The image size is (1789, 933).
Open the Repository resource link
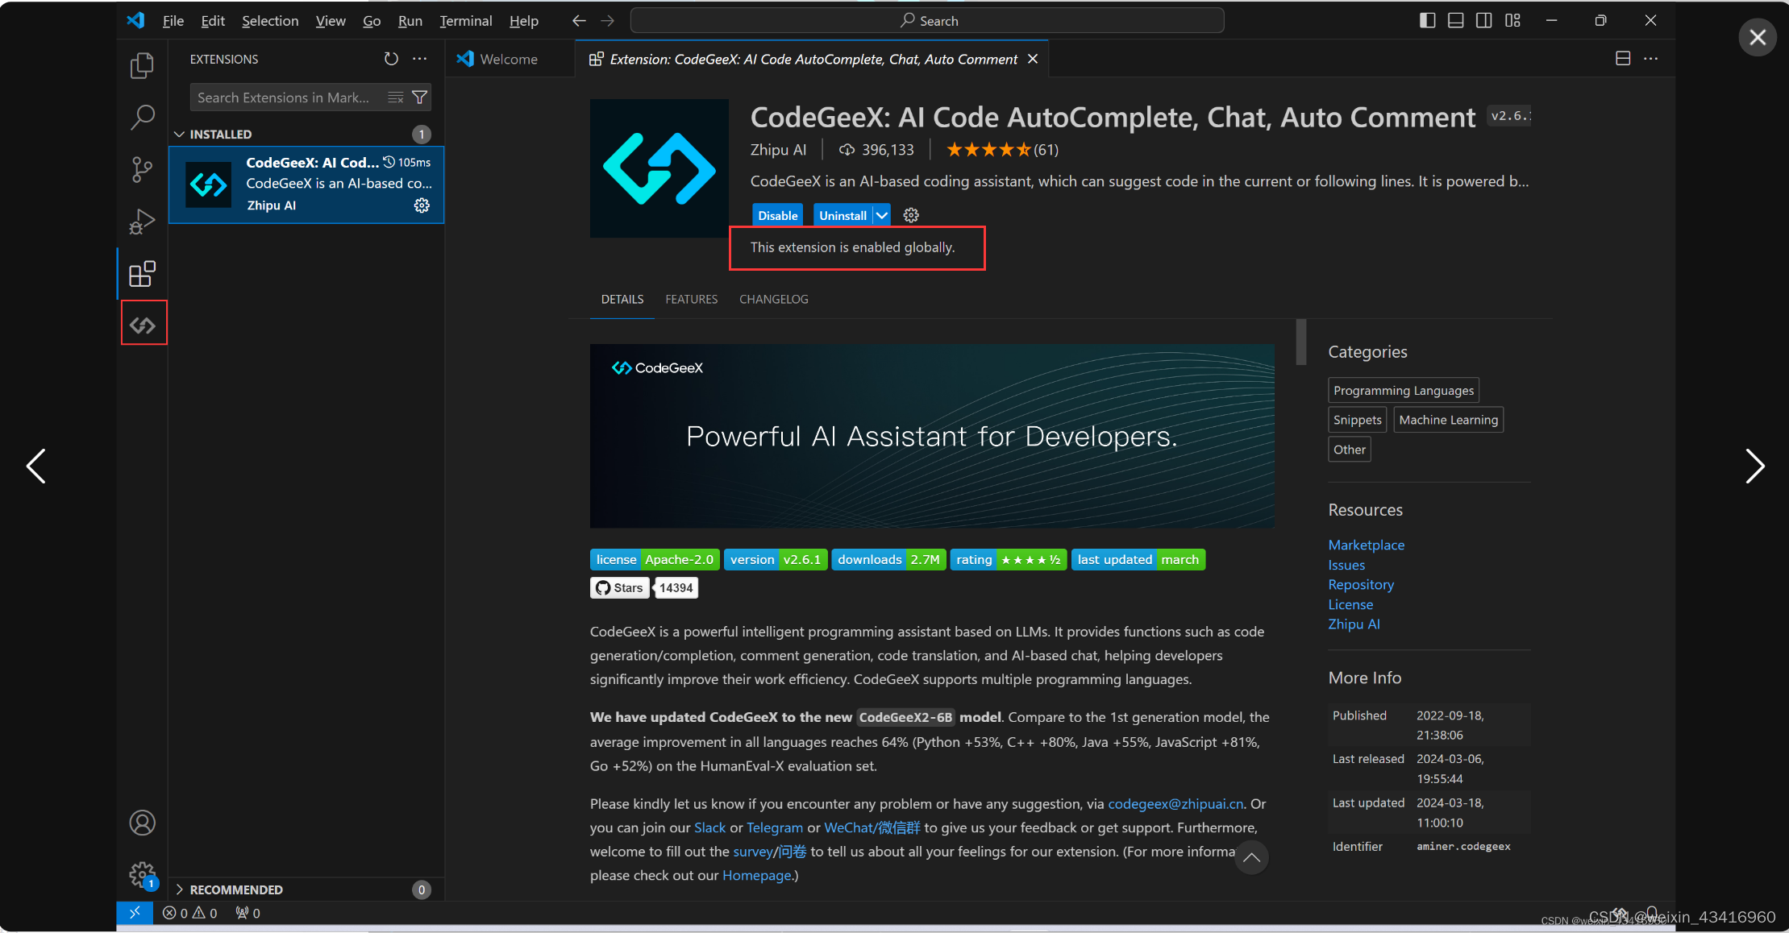1361,584
